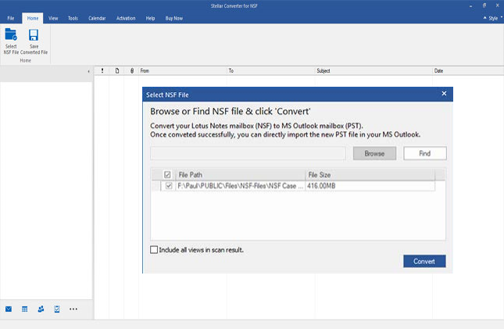Open the Style dropdown

493,18
